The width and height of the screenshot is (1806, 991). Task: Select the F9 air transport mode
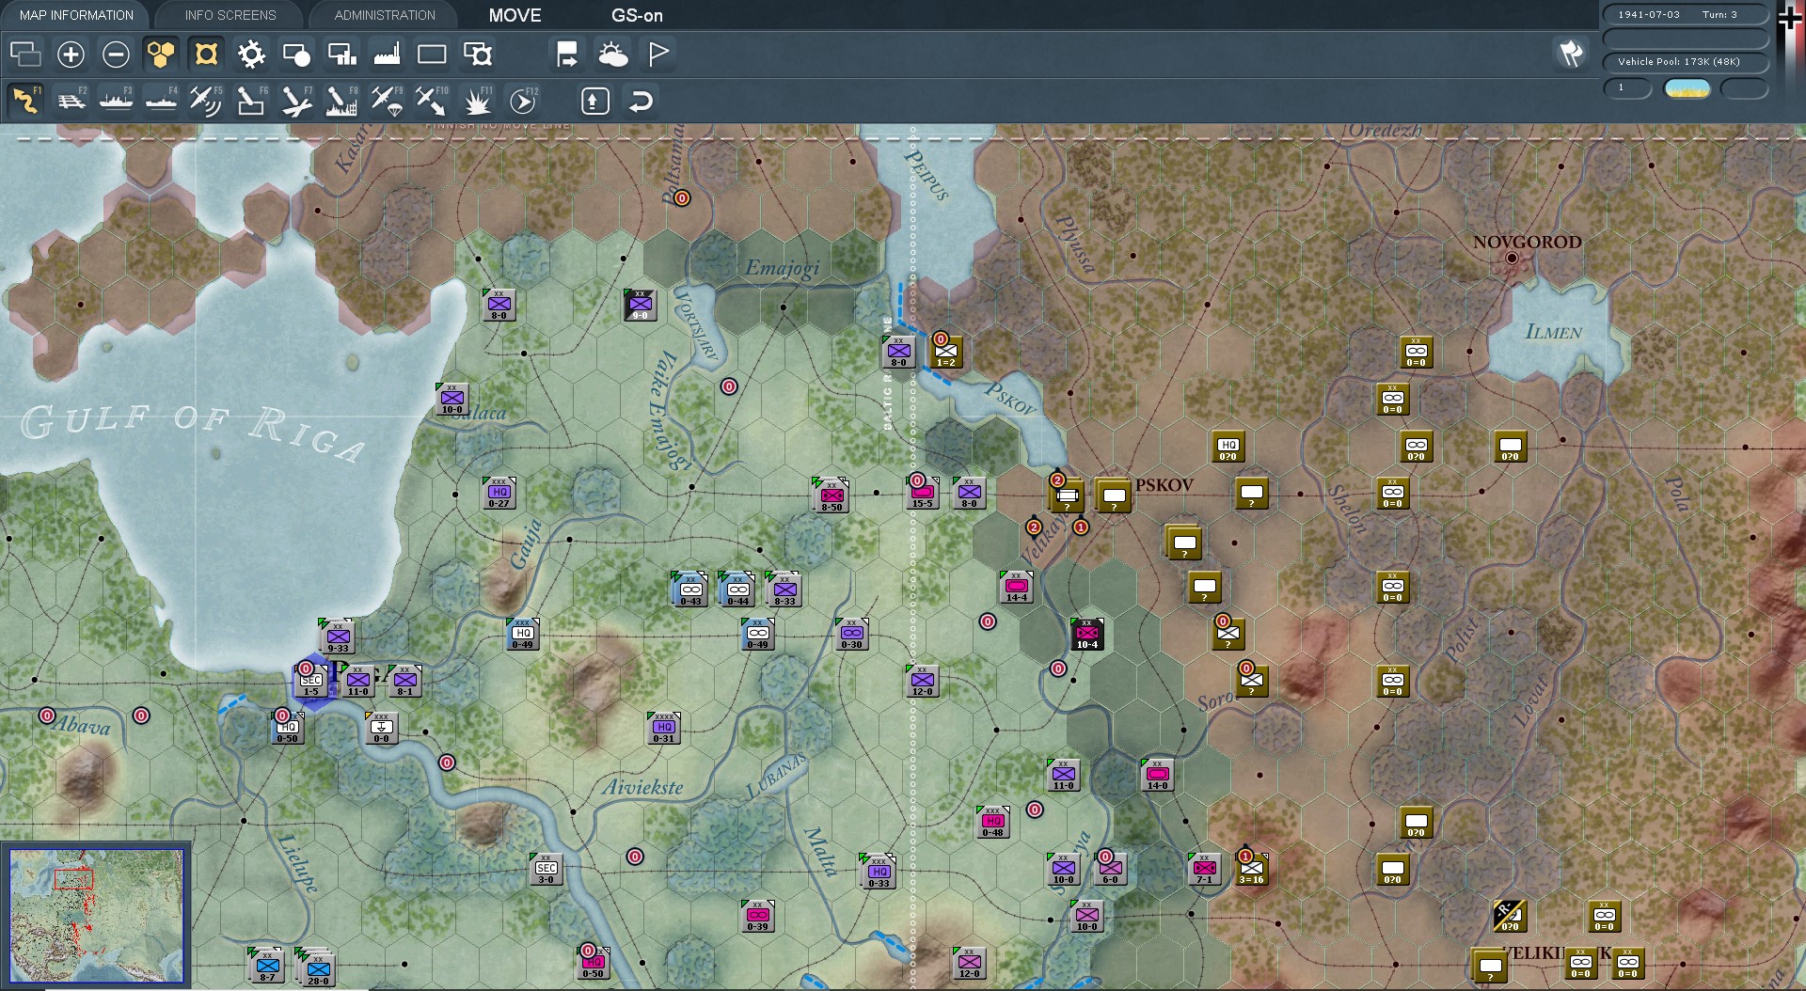pyautogui.click(x=387, y=101)
